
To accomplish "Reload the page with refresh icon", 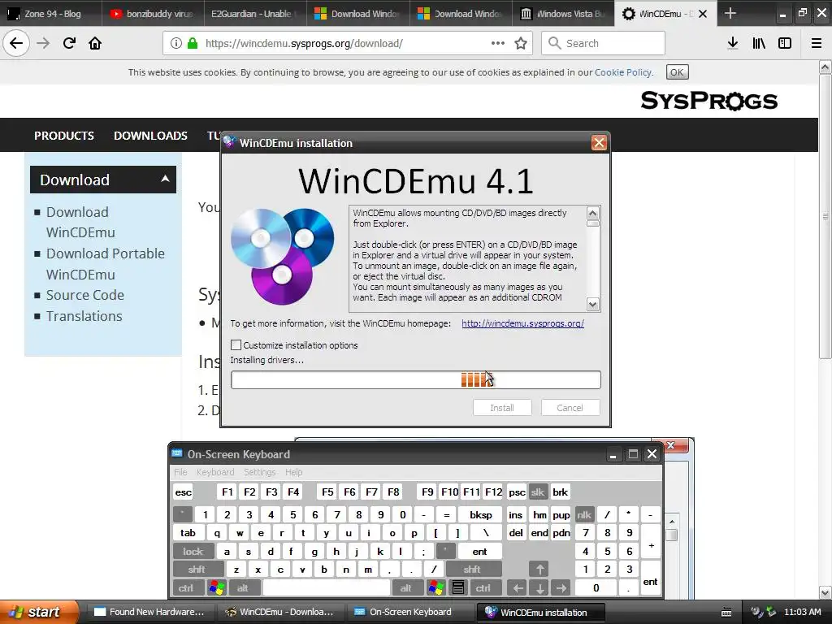I will coord(69,43).
